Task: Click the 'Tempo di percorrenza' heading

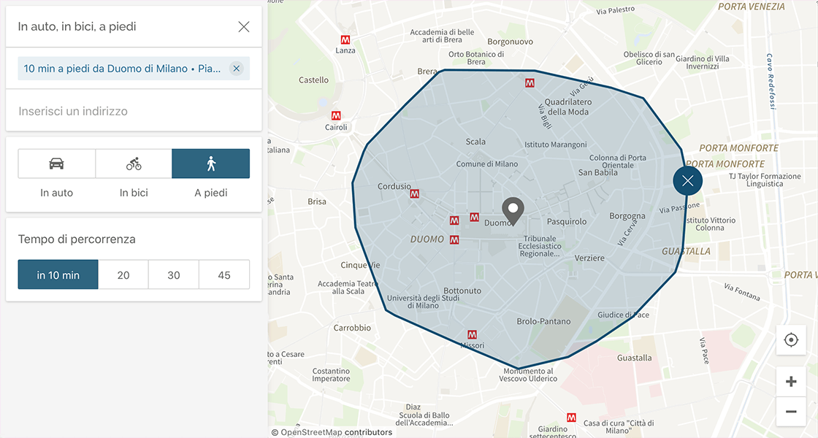Action: tap(77, 239)
